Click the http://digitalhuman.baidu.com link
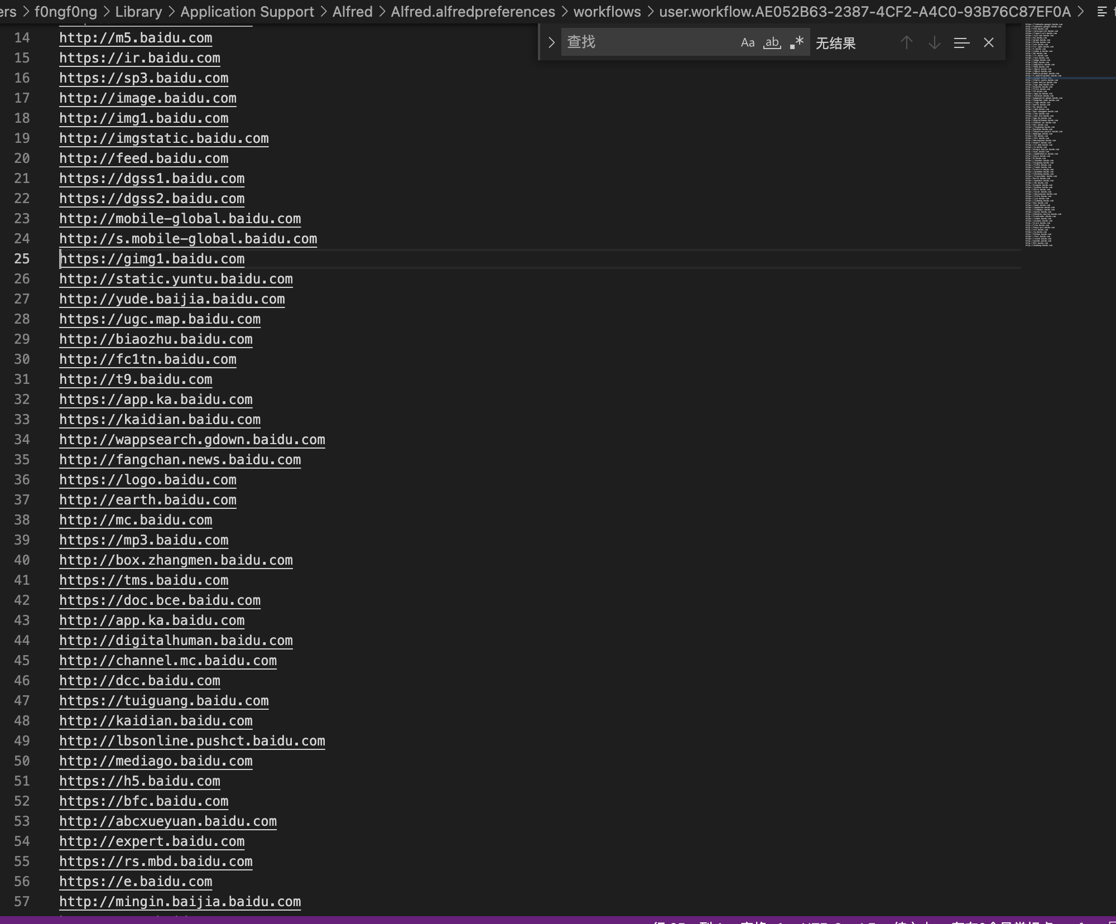The height and width of the screenshot is (924, 1116). [176, 641]
